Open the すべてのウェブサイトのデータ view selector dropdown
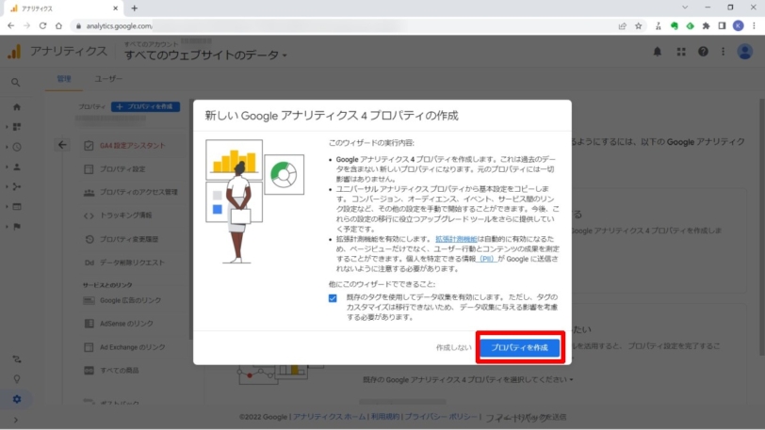Image resolution: width=765 pixels, height=430 pixels. click(206, 56)
